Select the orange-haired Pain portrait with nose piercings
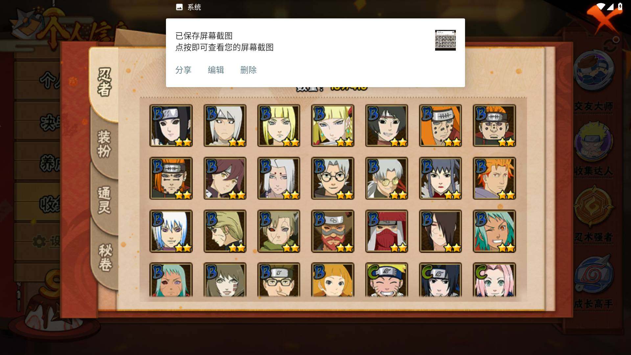The width and height of the screenshot is (631, 355). click(x=494, y=126)
